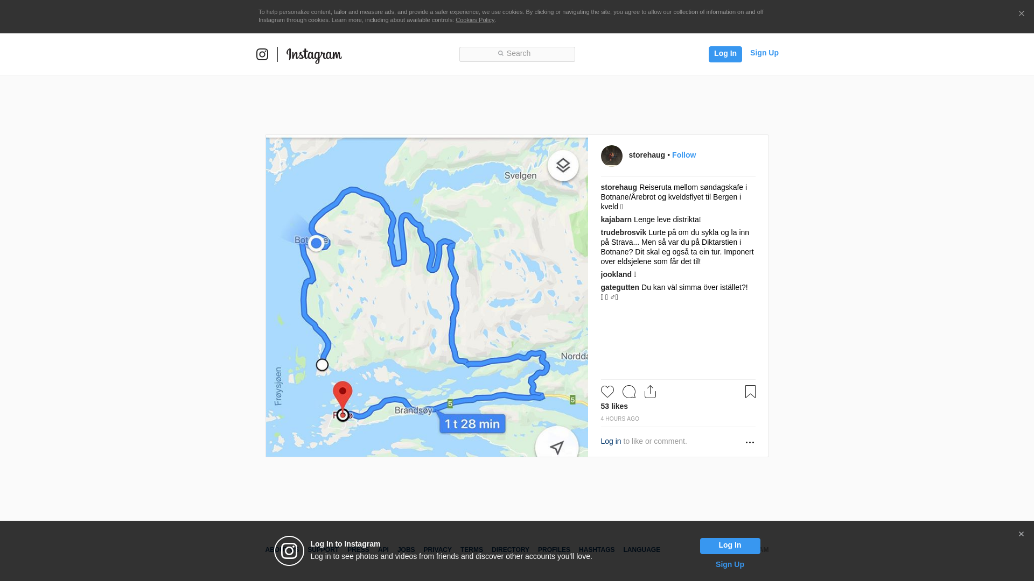Open storehaug name in caption
This screenshot has height=581, width=1034.
click(x=619, y=187)
